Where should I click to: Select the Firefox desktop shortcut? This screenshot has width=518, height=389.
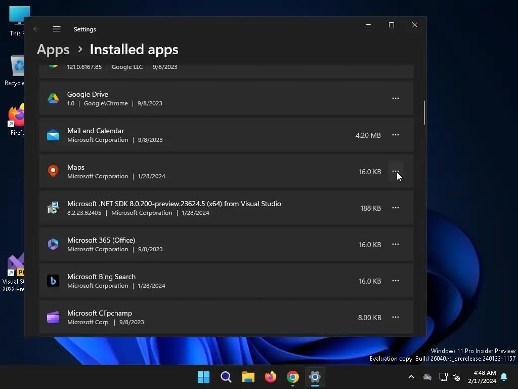coord(17,120)
